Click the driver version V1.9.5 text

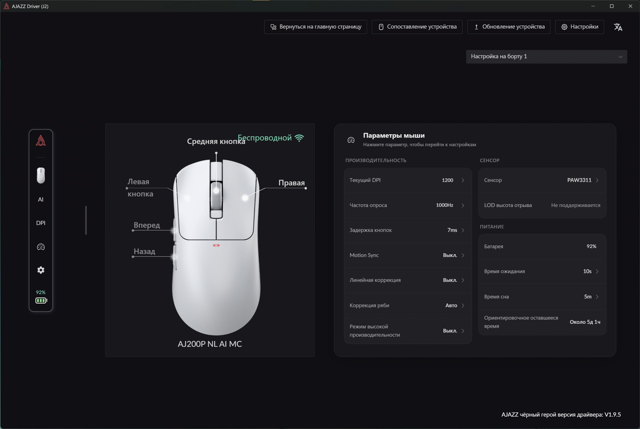point(561,414)
